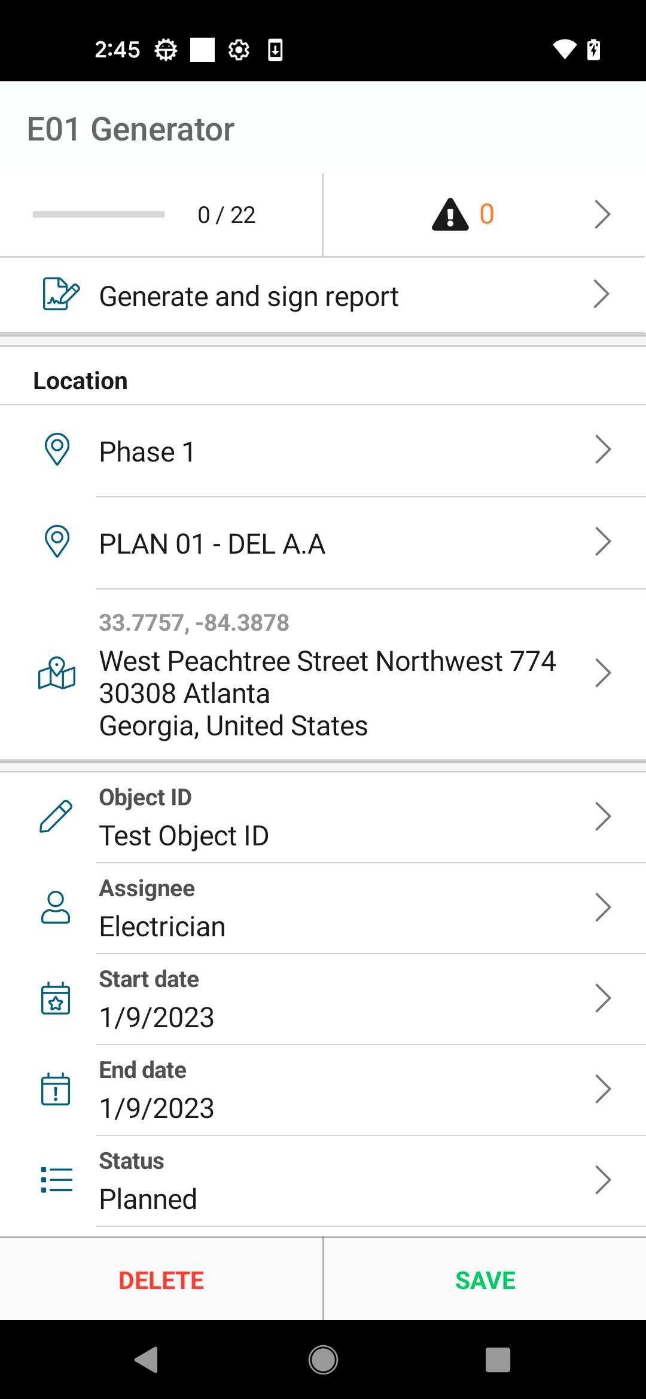Tap the Start date calendar icon

[x=56, y=998]
